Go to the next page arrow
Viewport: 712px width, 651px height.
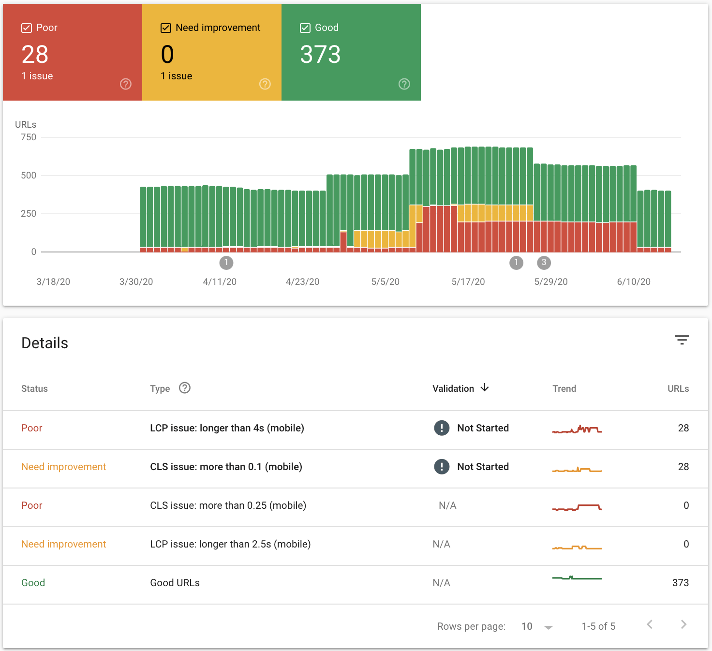[683, 624]
